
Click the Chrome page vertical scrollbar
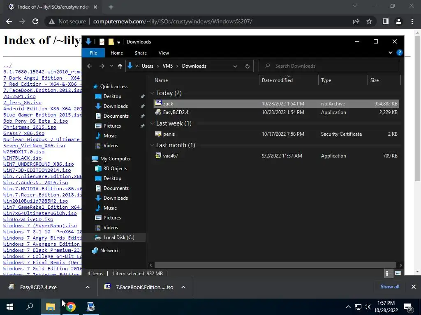click(x=417, y=108)
